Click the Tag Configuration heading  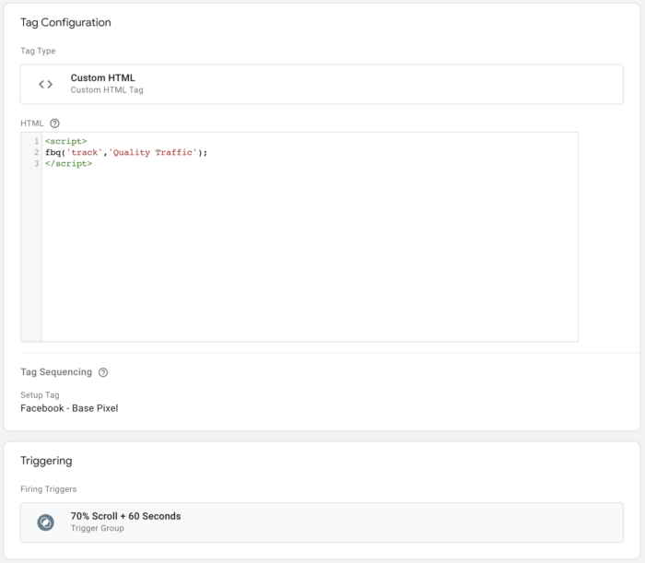[65, 23]
